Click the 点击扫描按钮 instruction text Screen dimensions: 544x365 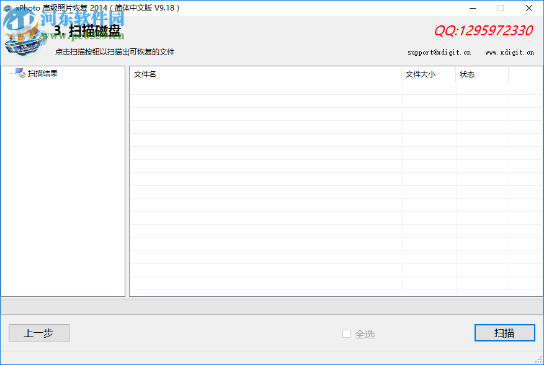(115, 52)
